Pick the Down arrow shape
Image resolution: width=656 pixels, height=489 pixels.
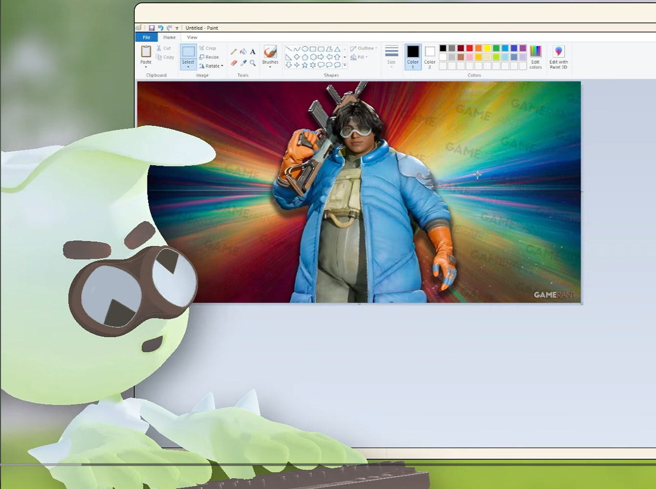[x=288, y=65]
